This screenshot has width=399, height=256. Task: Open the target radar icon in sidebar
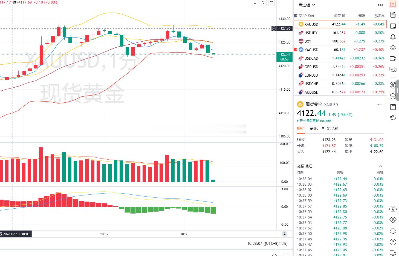(393, 85)
